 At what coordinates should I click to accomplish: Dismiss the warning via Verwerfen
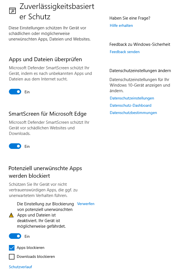tap(86, 204)
